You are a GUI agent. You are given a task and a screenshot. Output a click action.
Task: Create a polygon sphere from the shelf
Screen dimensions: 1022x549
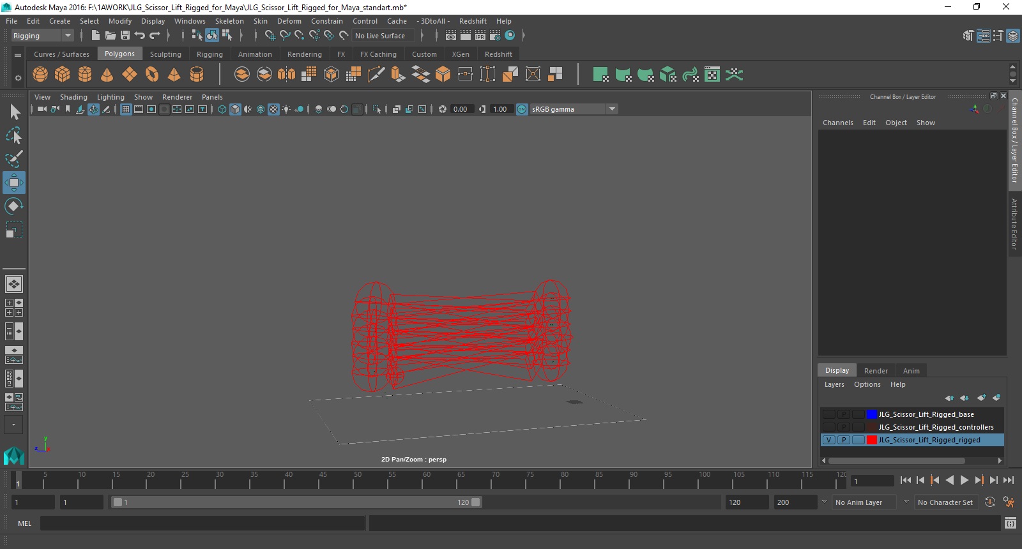[40, 75]
